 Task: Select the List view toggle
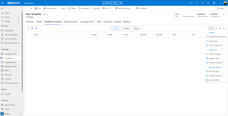(x=116, y=29)
